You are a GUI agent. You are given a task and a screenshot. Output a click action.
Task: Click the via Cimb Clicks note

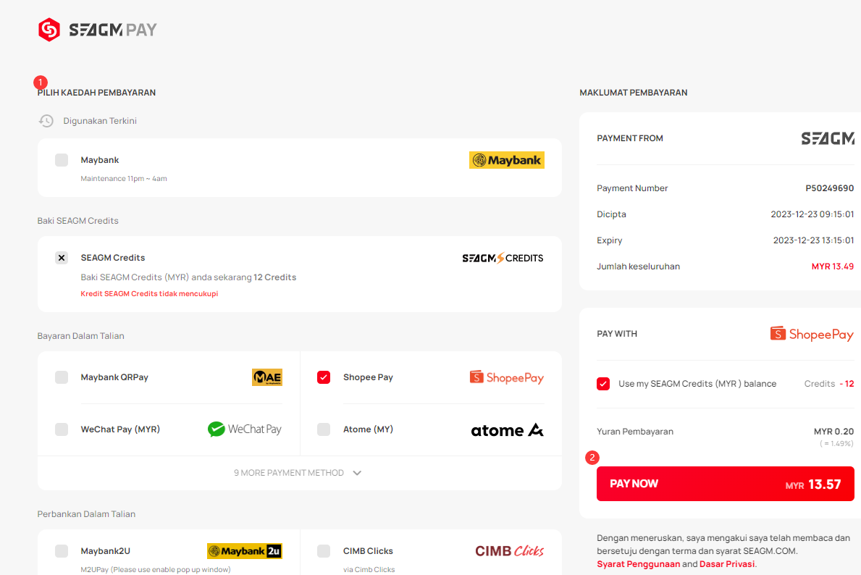[369, 569]
